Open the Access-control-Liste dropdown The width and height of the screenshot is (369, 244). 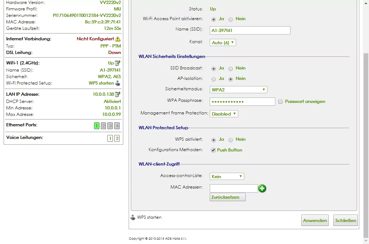tap(227, 176)
